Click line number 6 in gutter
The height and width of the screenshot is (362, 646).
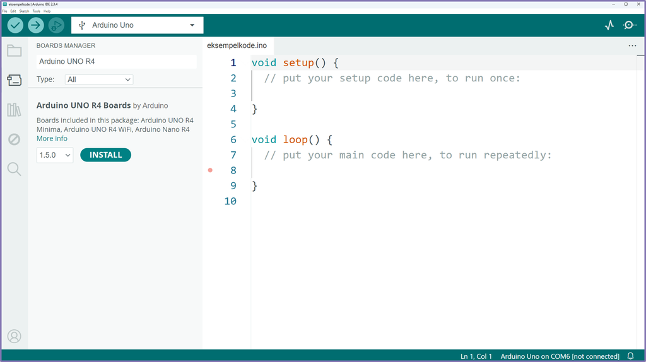(x=233, y=139)
